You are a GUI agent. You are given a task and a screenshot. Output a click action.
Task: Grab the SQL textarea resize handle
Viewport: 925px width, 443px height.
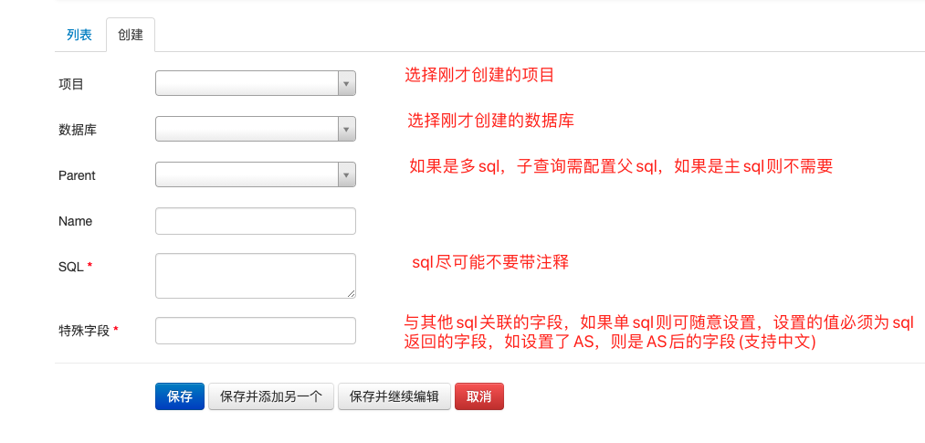click(351, 293)
